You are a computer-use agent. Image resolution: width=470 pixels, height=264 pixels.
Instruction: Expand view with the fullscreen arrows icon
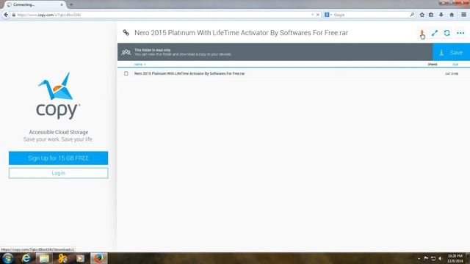pos(435,33)
